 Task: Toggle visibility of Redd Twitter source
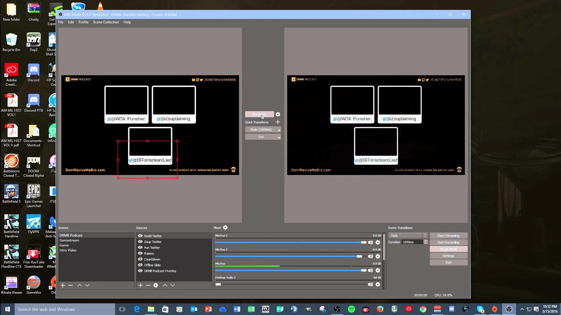pyautogui.click(x=140, y=236)
